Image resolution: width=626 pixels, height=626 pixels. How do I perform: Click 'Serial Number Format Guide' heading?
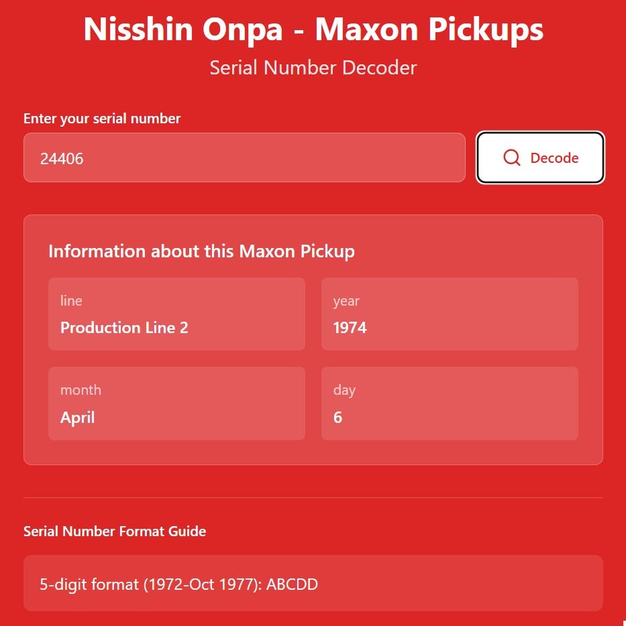[115, 531]
